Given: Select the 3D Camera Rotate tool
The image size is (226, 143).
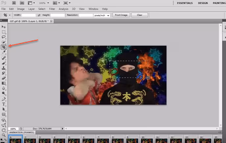Looking at the screenshot, I should tap(4, 125).
